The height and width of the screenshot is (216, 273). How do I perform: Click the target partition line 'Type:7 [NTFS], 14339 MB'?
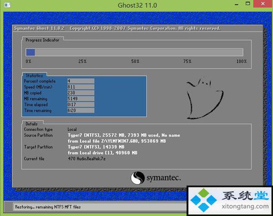coord(96,147)
